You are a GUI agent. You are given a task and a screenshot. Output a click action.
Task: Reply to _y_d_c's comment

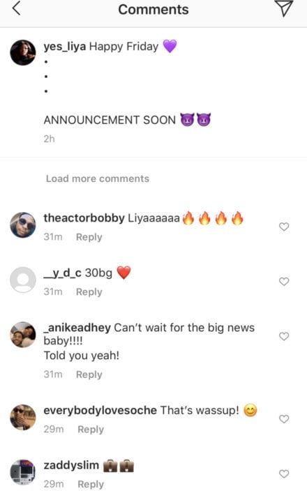[x=89, y=292]
